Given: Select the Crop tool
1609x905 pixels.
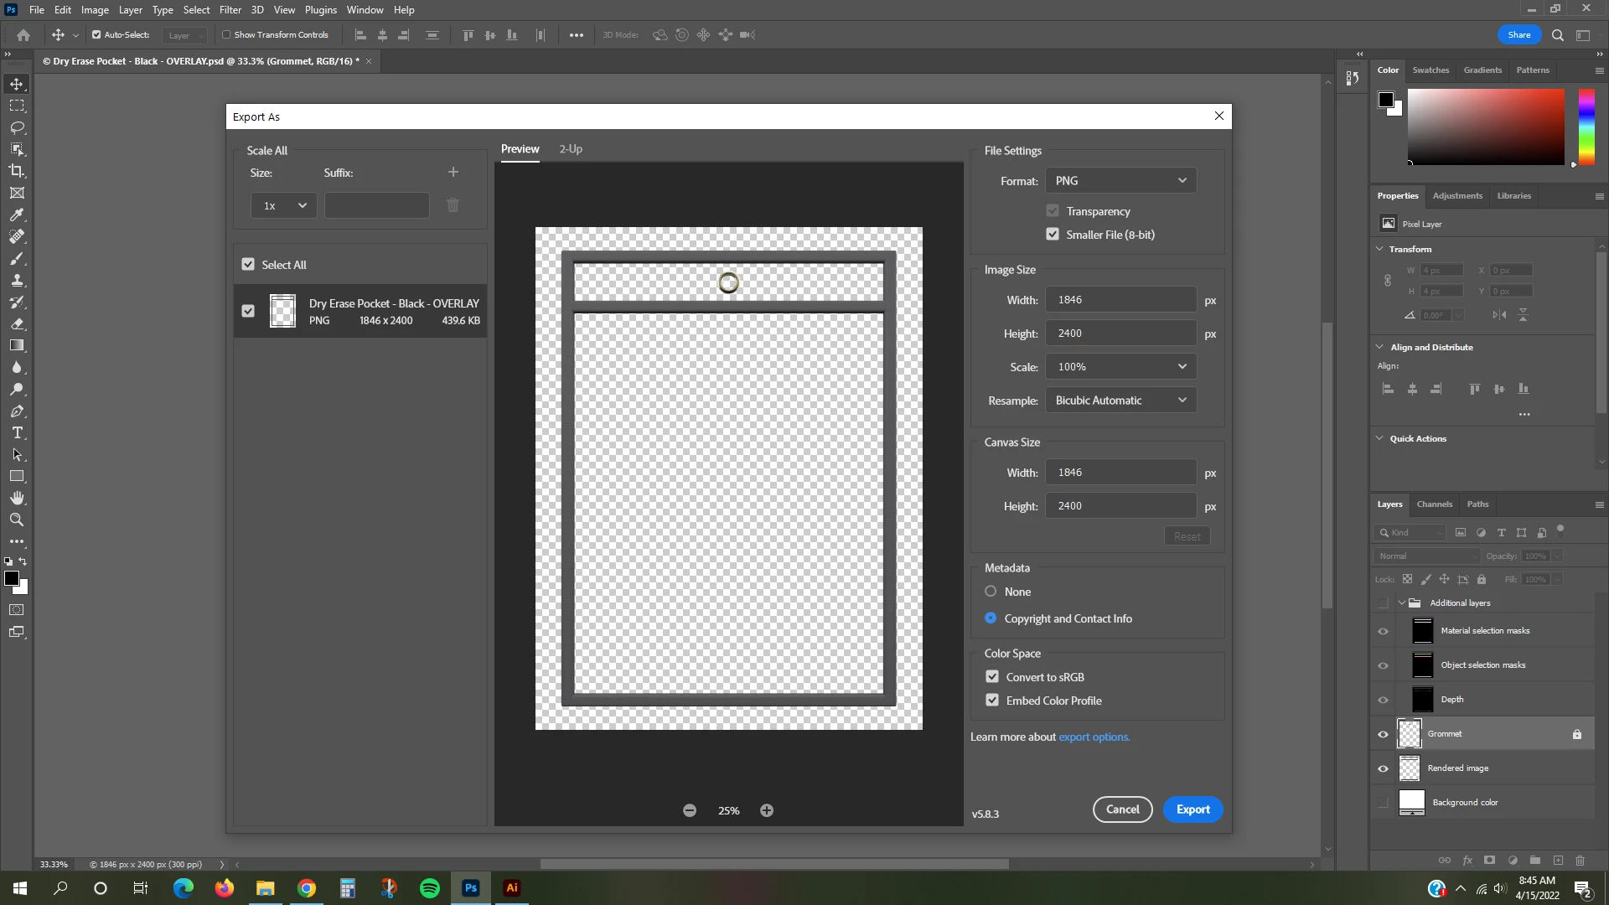Looking at the screenshot, I should point(17,171).
